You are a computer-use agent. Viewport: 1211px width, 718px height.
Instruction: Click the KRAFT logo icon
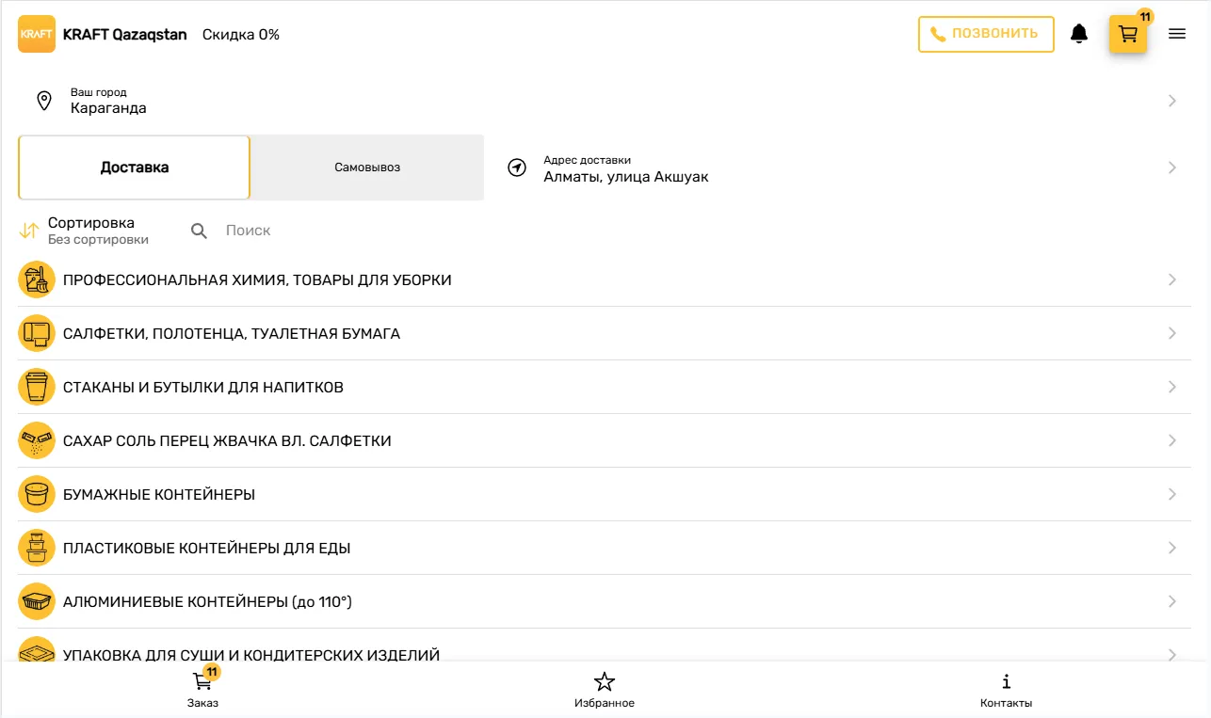coord(37,35)
